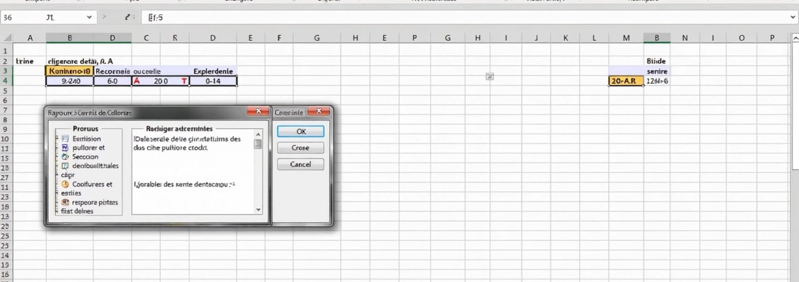Select the orange 20-AR cell
799x282 pixels.
click(626, 81)
